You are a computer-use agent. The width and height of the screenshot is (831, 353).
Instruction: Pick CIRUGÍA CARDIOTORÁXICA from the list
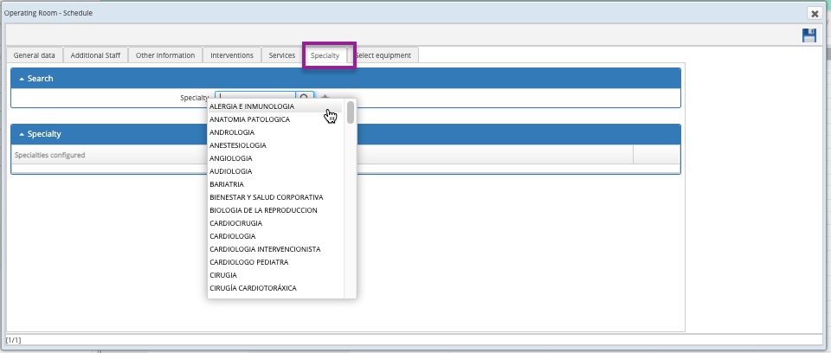pos(275,288)
